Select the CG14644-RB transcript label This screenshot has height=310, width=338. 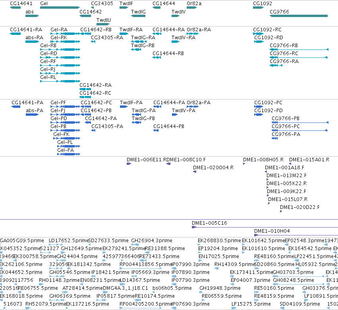point(168,53)
